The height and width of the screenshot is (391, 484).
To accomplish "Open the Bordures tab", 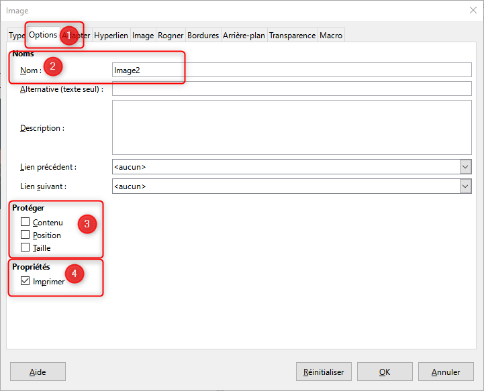I will (x=203, y=36).
